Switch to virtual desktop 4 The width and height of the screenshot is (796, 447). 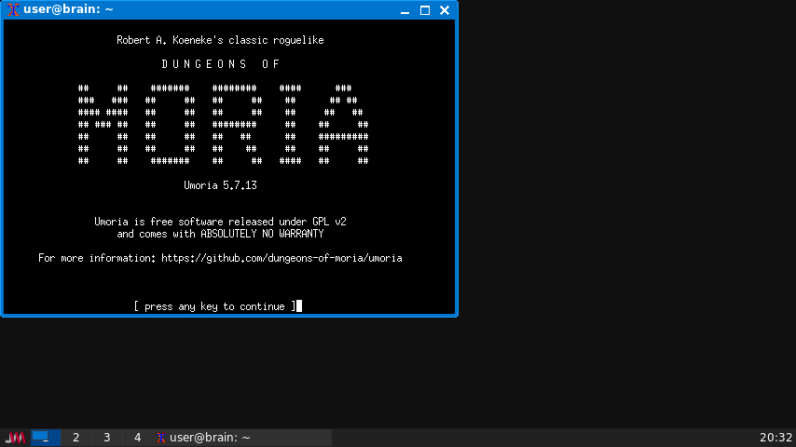(137, 438)
